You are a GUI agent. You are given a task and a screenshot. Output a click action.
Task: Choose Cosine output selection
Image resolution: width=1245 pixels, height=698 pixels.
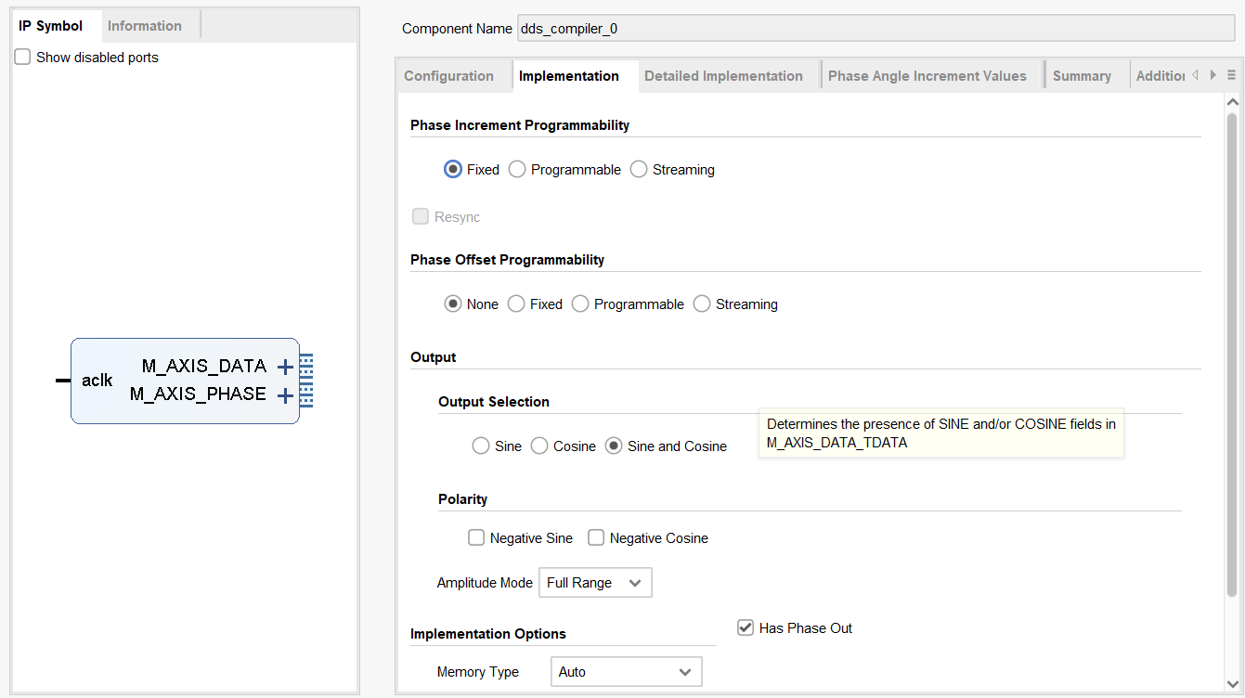coord(539,446)
